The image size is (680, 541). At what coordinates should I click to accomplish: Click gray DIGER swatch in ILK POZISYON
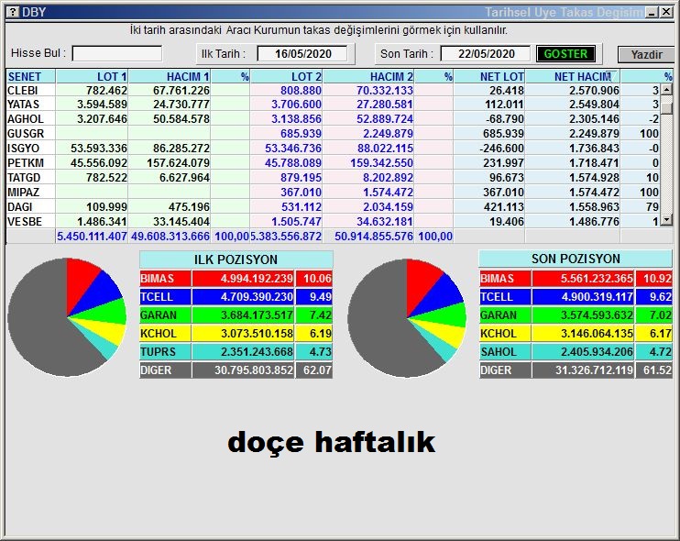pyautogui.click(x=165, y=370)
